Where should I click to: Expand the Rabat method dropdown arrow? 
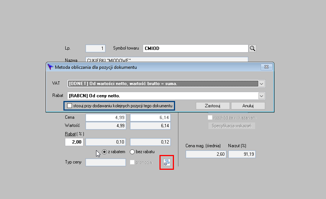click(261, 96)
